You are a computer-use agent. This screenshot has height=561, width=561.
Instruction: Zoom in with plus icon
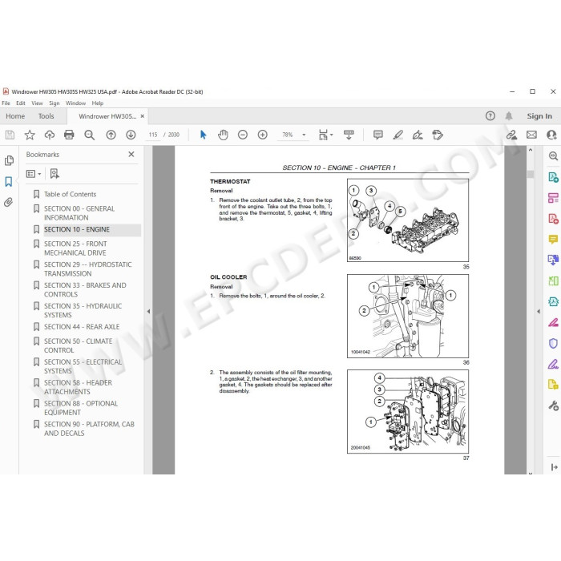pos(263,135)
